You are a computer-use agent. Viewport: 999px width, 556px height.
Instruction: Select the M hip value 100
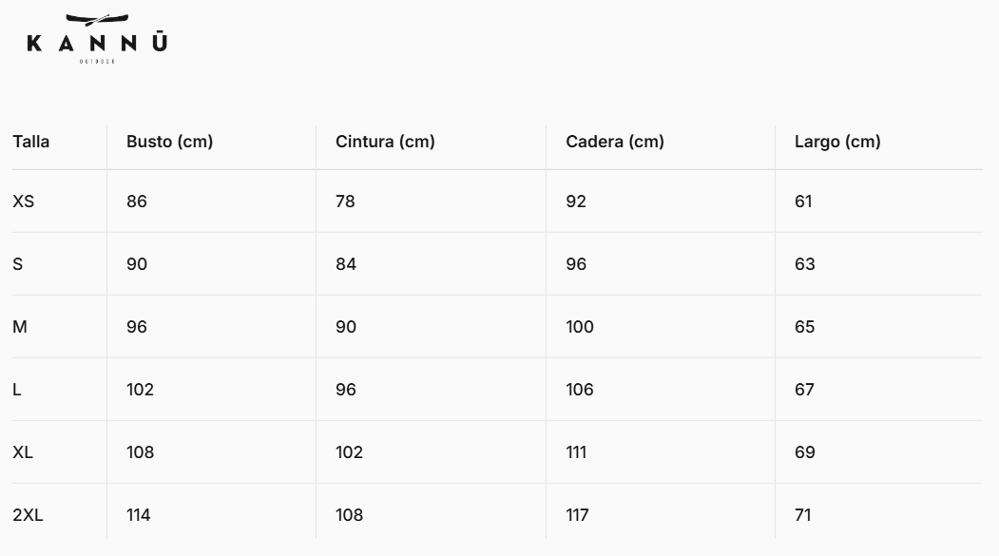click(x=580, y=327)
